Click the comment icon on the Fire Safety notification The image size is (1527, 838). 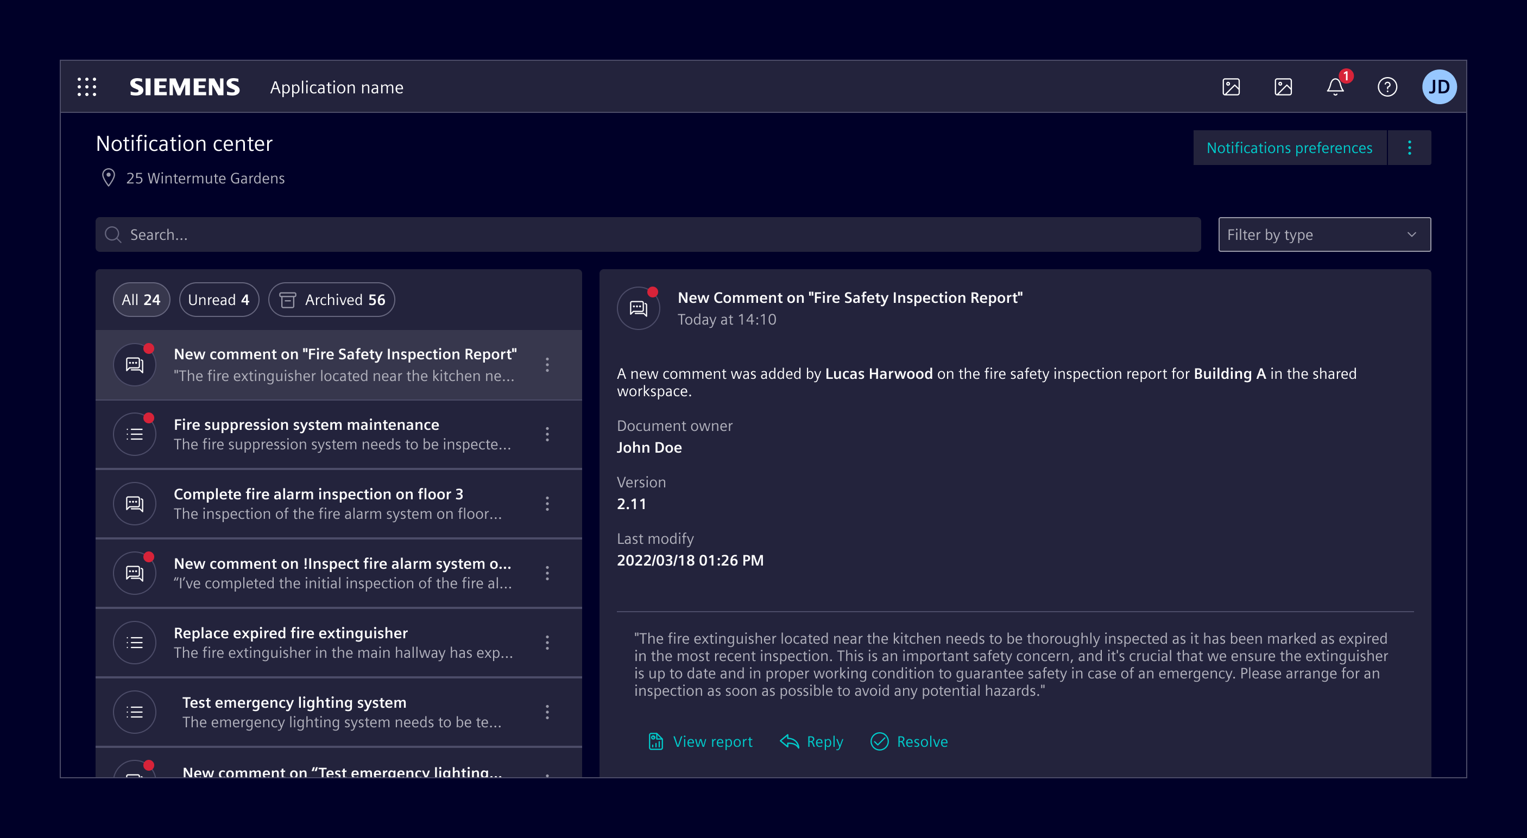(135, 365)
